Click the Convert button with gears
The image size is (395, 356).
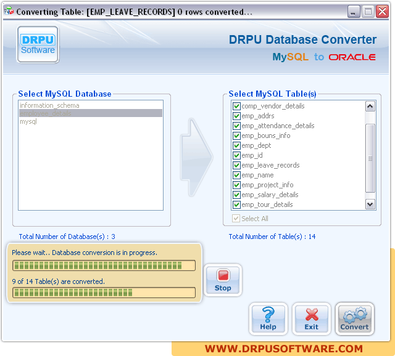pyautogui.click(x=354, y=319)
